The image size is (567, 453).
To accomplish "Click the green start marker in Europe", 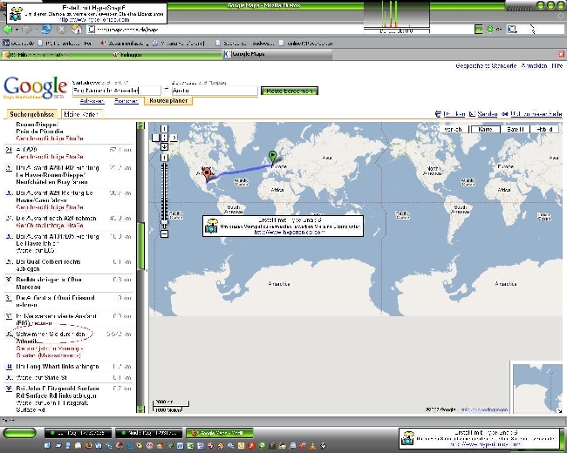I will (273, 159).
